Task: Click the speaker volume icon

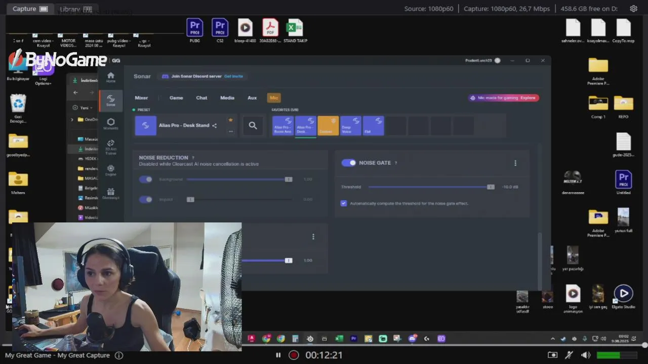Action: 586,355
